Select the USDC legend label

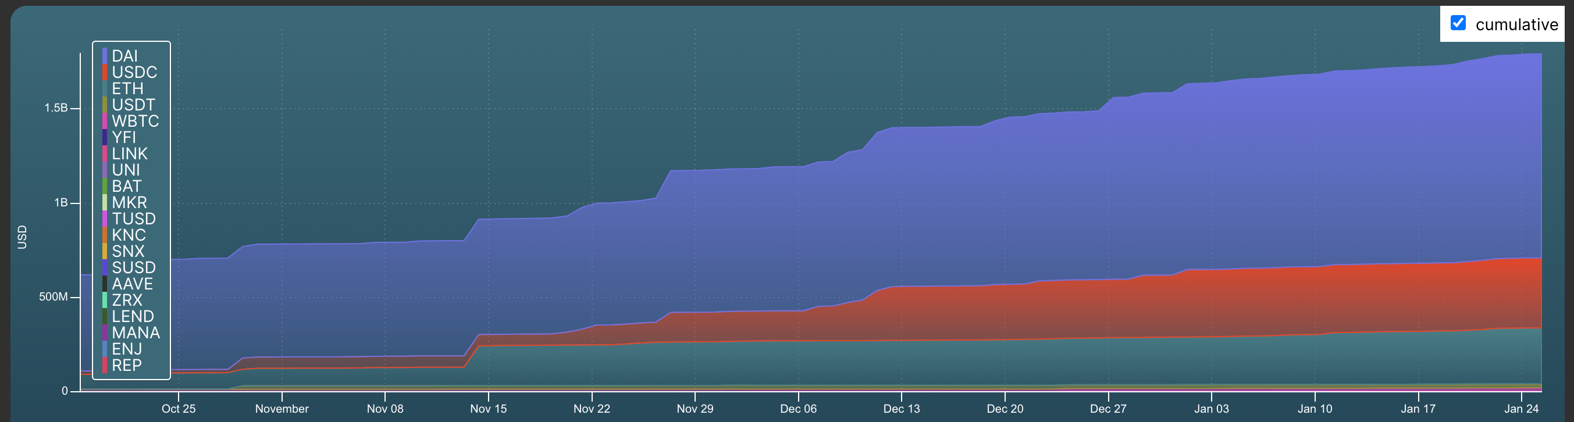134,72
